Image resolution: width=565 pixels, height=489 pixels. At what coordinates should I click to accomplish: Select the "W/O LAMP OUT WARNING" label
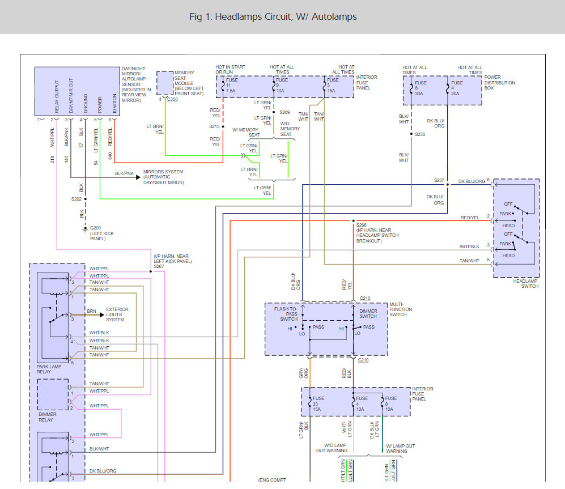coord(332,448)
